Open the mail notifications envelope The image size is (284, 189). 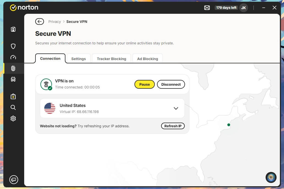pyautogui.click(x=207, y=8)
